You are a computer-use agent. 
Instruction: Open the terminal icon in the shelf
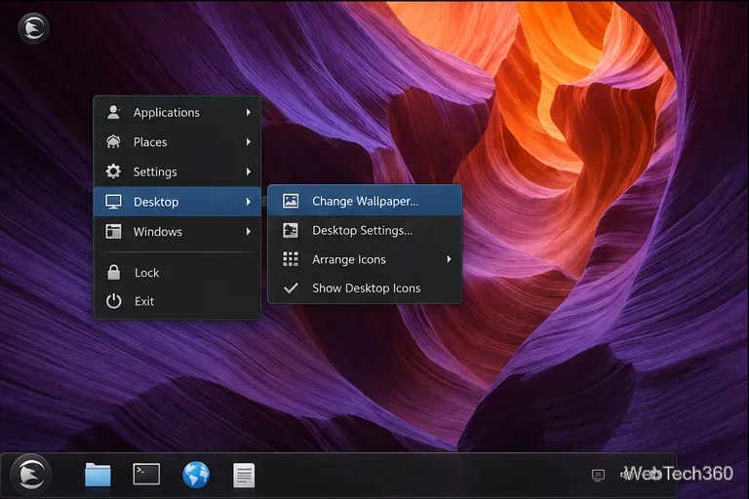pos(146,474)
